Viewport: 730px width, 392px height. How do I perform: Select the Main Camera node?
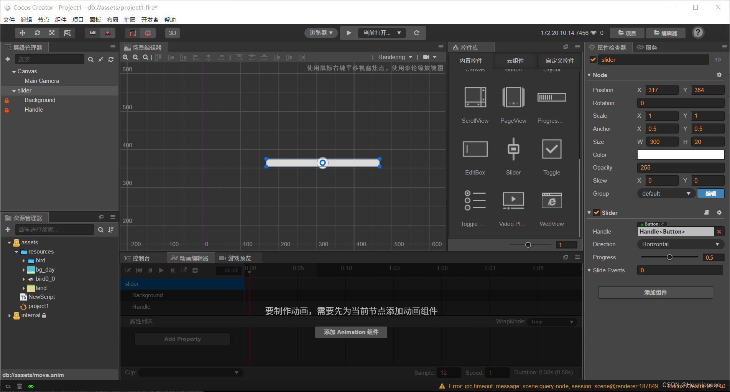(x=42, y=81)
